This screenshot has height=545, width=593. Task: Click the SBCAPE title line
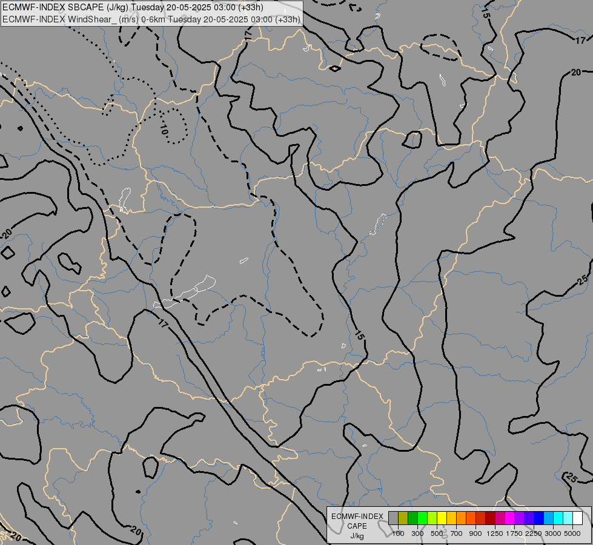pos(133,7)
